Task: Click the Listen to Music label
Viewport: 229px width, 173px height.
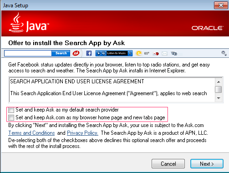Action: 117,53
